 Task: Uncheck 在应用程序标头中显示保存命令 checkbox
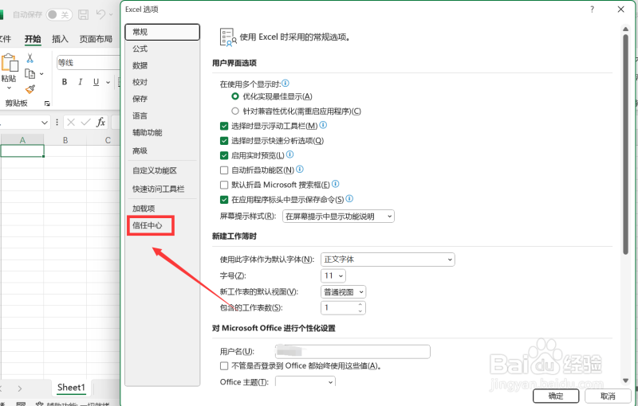(x=224, y=200)
